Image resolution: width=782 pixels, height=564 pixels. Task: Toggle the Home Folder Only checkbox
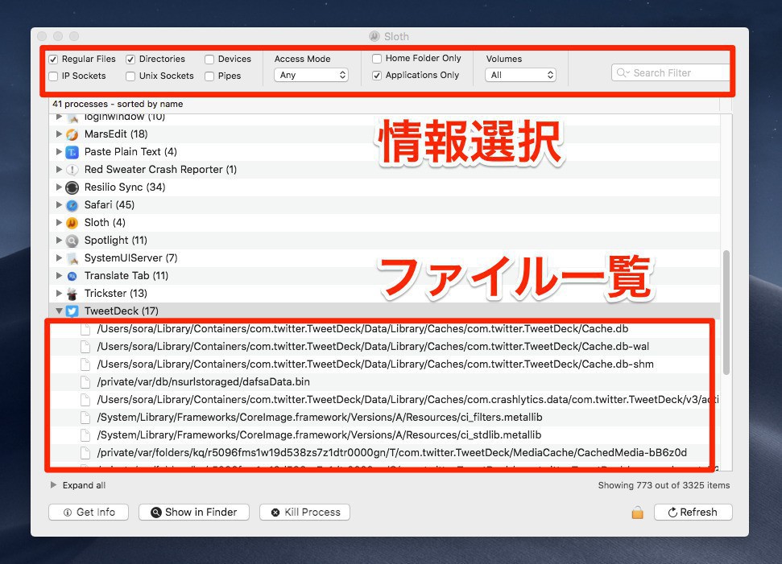[377, 59]
